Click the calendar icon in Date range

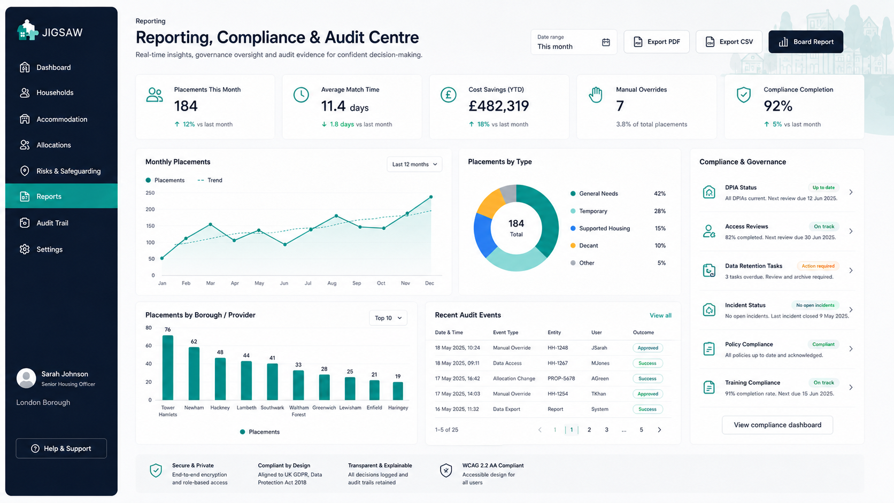606,42
